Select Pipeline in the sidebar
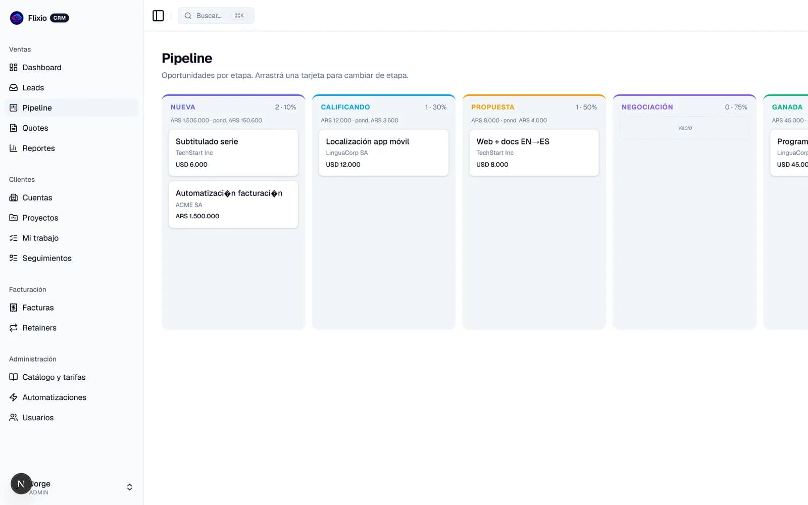Screen dimensions: 808x505 (x=71, y=108)
